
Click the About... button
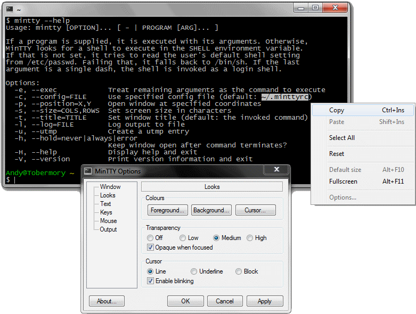pos(107,301)
